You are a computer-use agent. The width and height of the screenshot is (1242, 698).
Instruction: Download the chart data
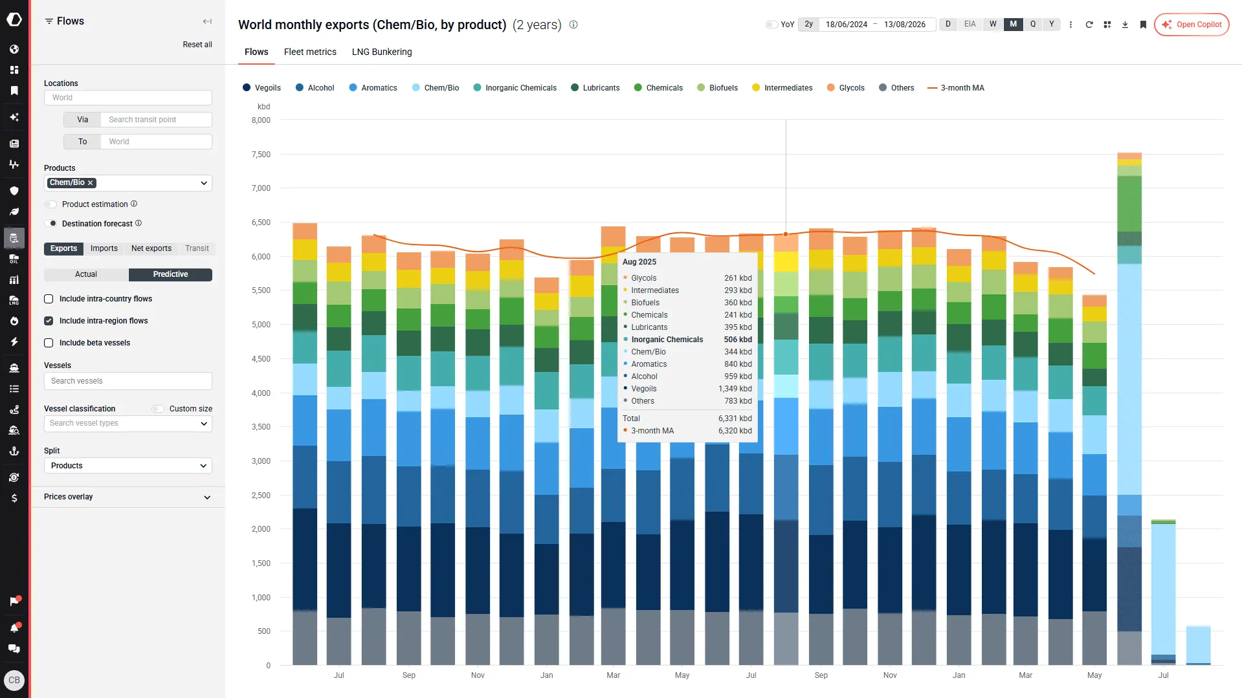pos(1125,25)
